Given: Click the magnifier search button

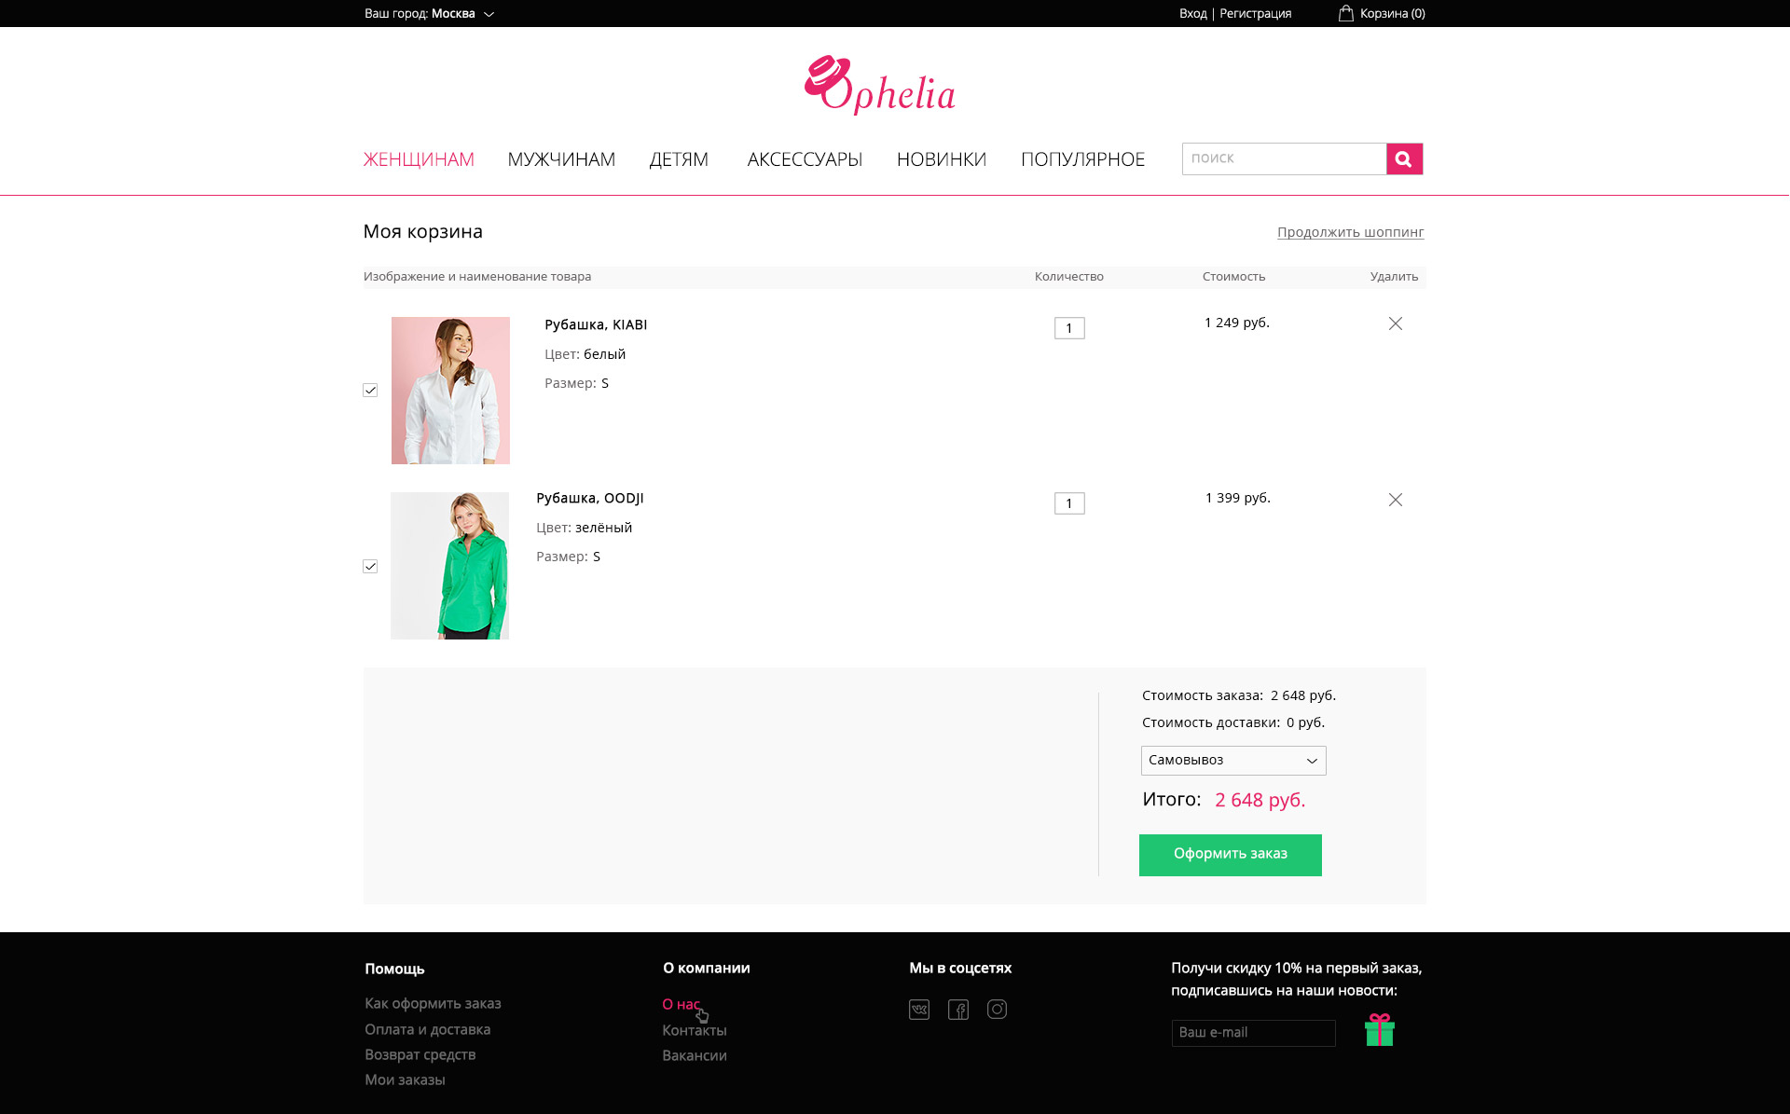Looking at the screenshot, I should [x=1404, y=159].
